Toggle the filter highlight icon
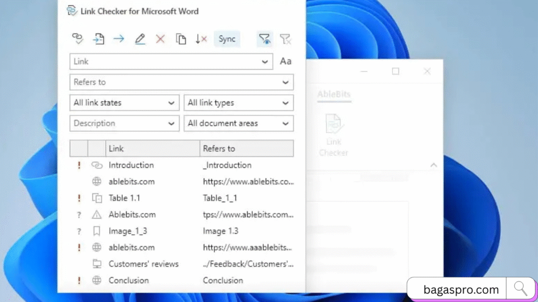The height and width of the screenshot is (302, 538). point(265,39)
